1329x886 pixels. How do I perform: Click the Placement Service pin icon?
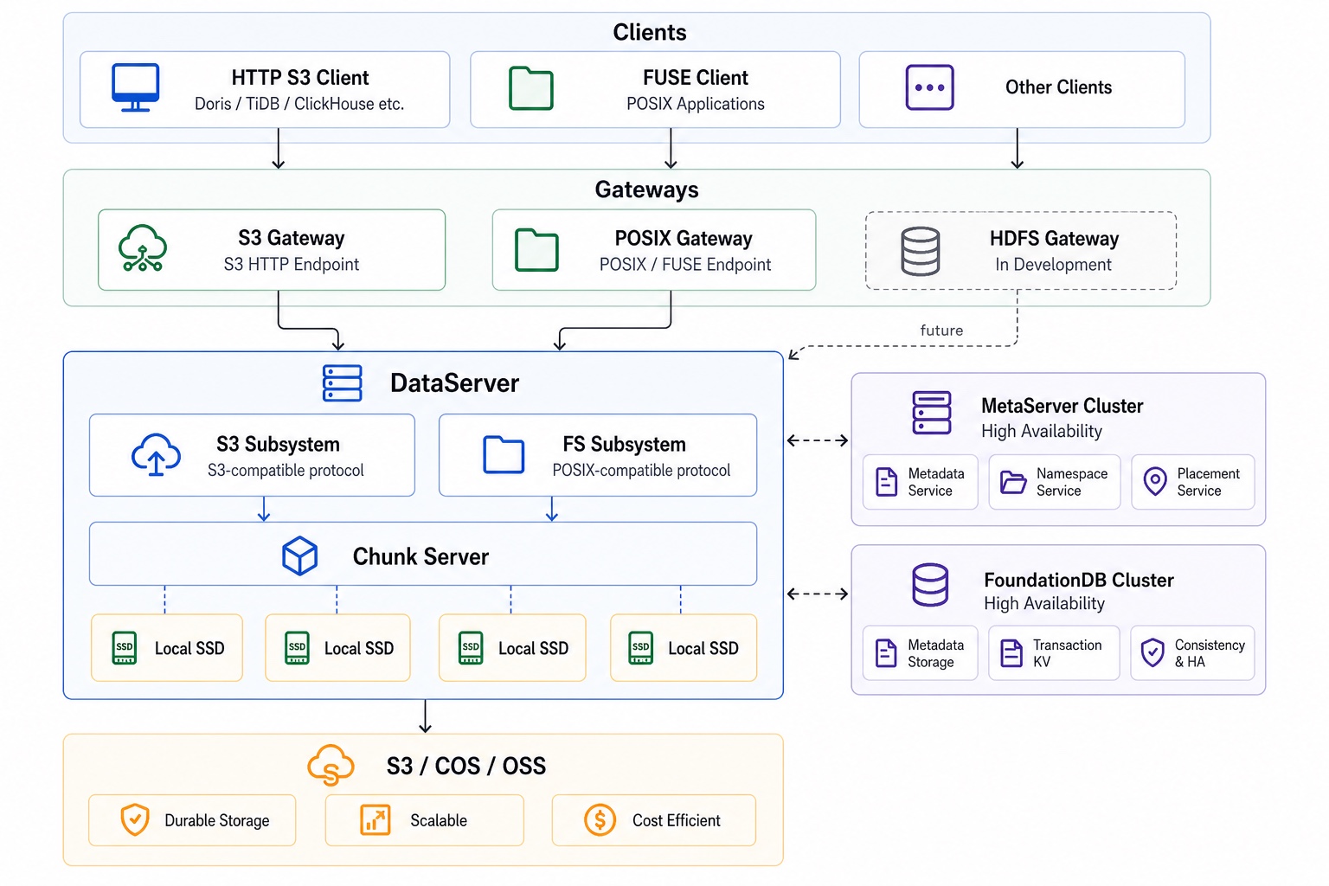pyautogui.click(x=1155, y=481)
